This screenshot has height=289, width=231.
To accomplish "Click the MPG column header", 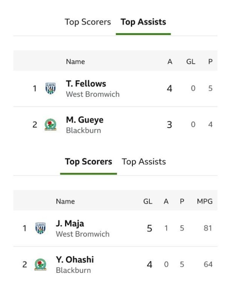I will [204, 201].
